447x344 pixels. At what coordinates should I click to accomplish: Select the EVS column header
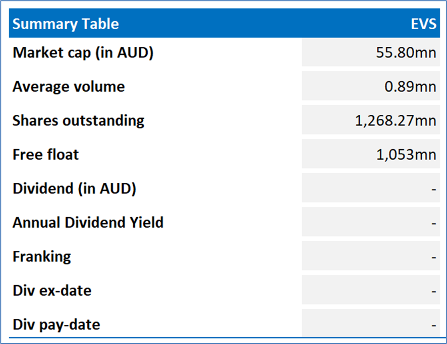pos(424,24)
